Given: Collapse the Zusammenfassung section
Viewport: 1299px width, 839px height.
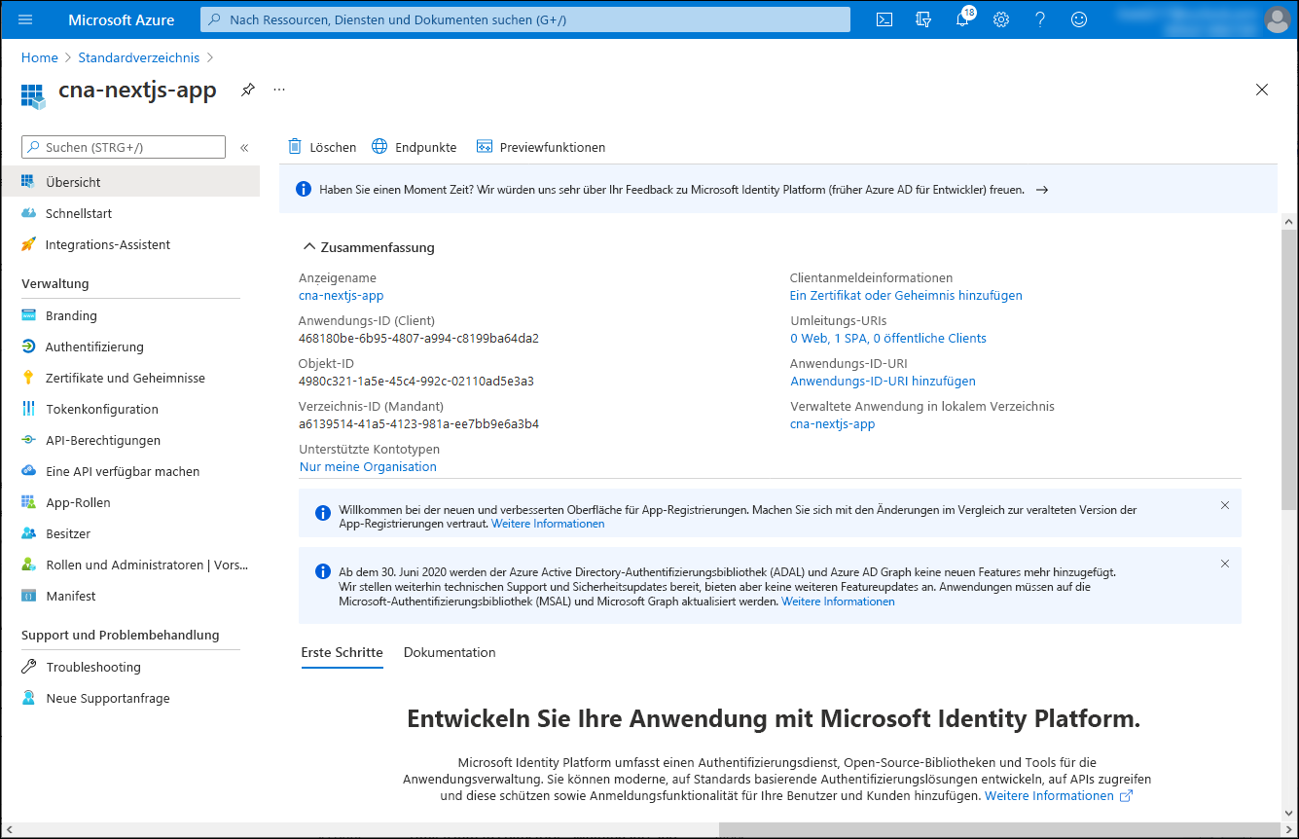Looking at the screenshot, I should [x=309, y=247].
